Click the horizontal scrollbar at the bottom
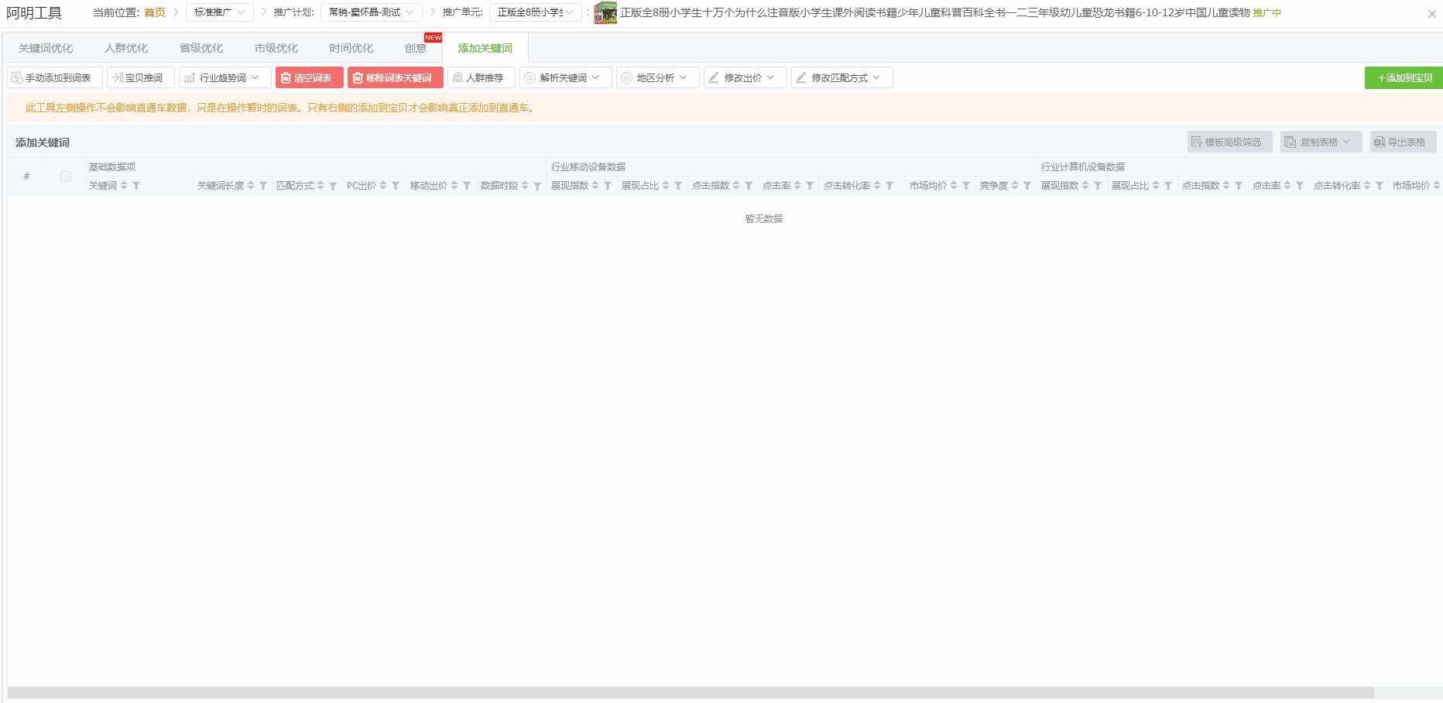The height and width of the screenshot is (703, 1443). [691, 692]
